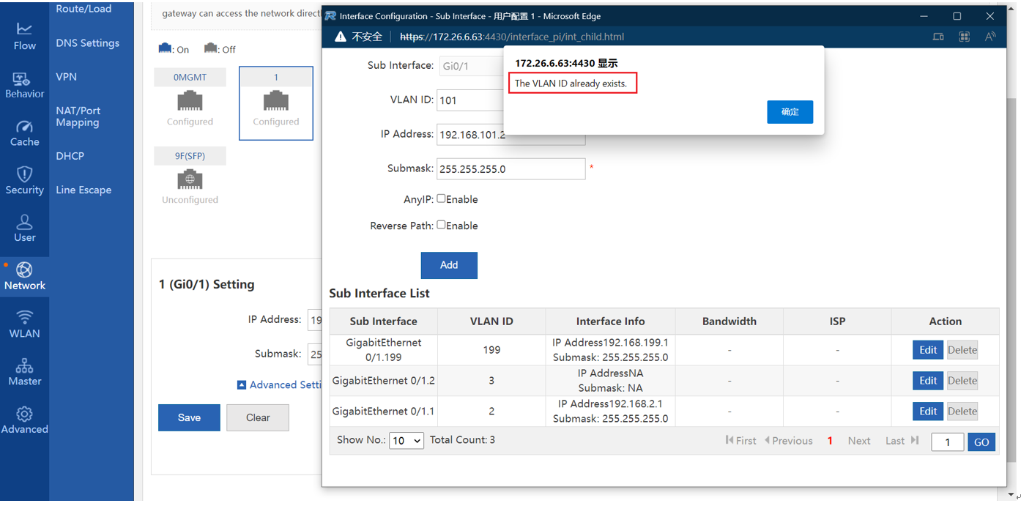Open DNS Settings menu item
Viewport: 1021px width, 506px height.
87,43
